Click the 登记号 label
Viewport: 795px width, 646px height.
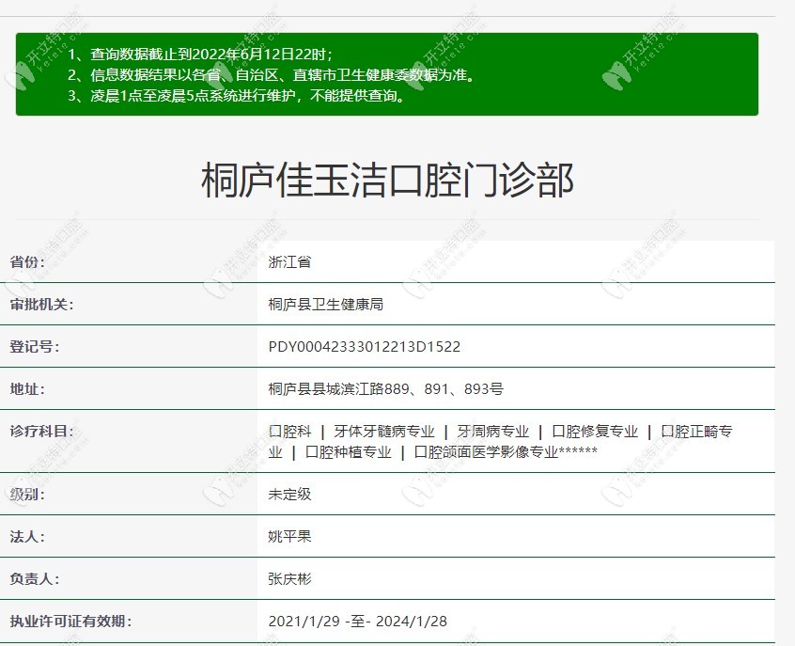coord(35,347)
